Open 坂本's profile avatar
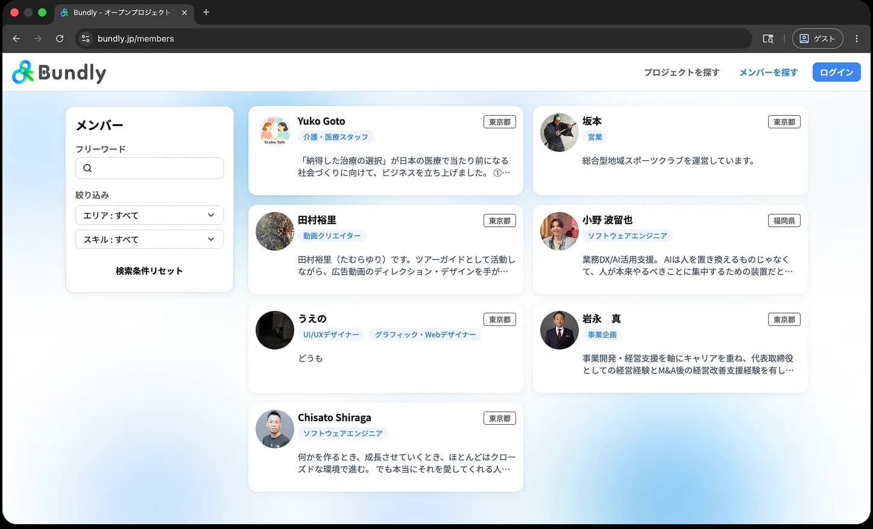873x529 pixels. pyautogui.click(x=559, y=133)
